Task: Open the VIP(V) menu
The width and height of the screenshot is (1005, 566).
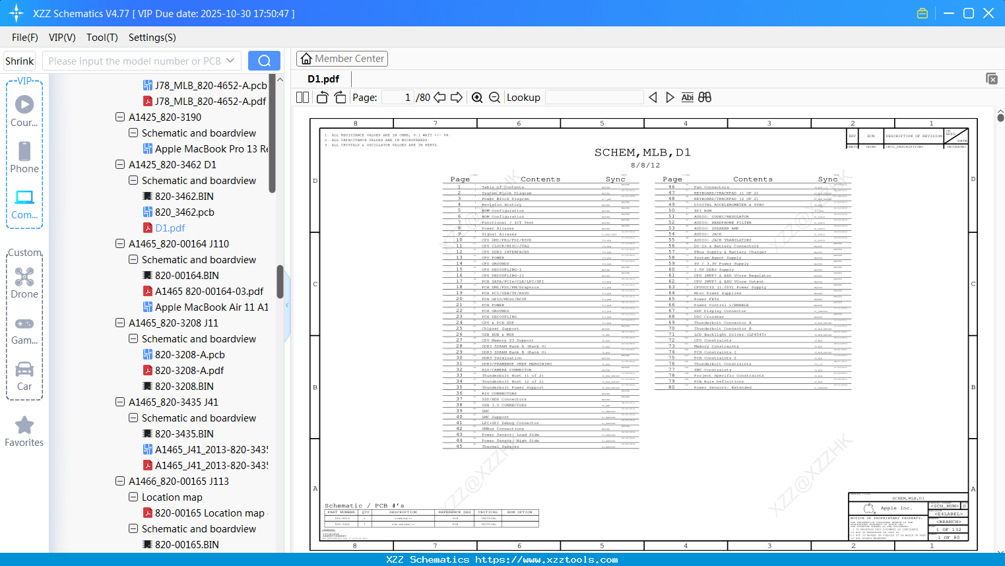Action: pos(62,38)
